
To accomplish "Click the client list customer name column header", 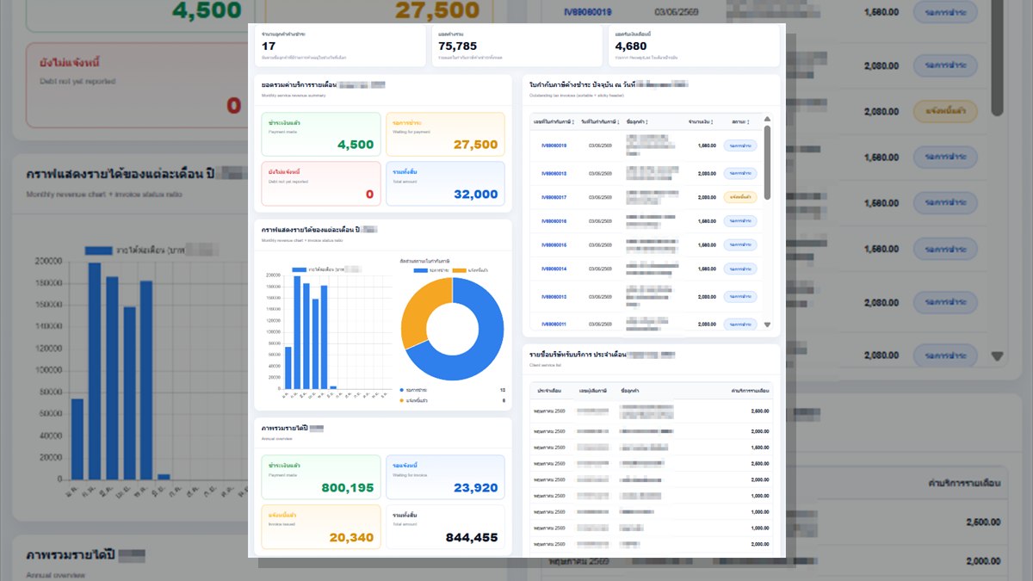I will coord(630,391).
